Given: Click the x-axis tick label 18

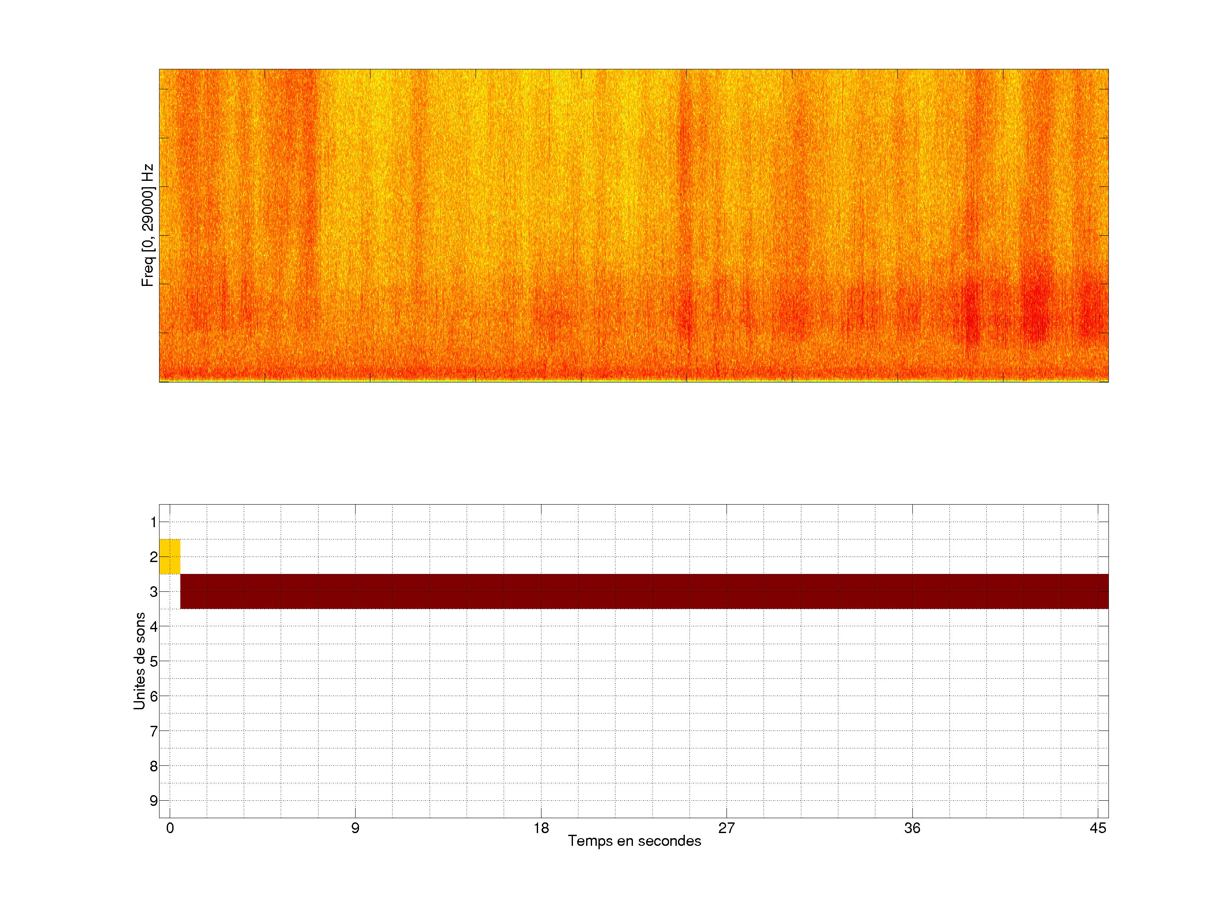Looking at the screenshot, I should pyautogui.click(x=541, y=828).
